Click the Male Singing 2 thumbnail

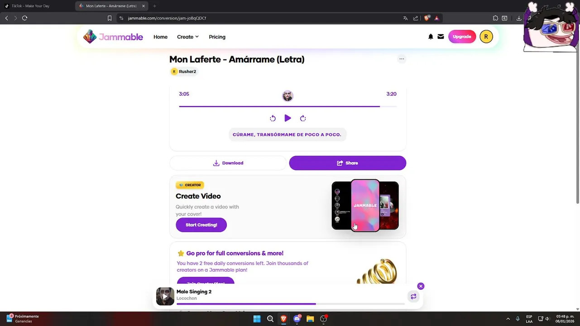tap(165, 297)
